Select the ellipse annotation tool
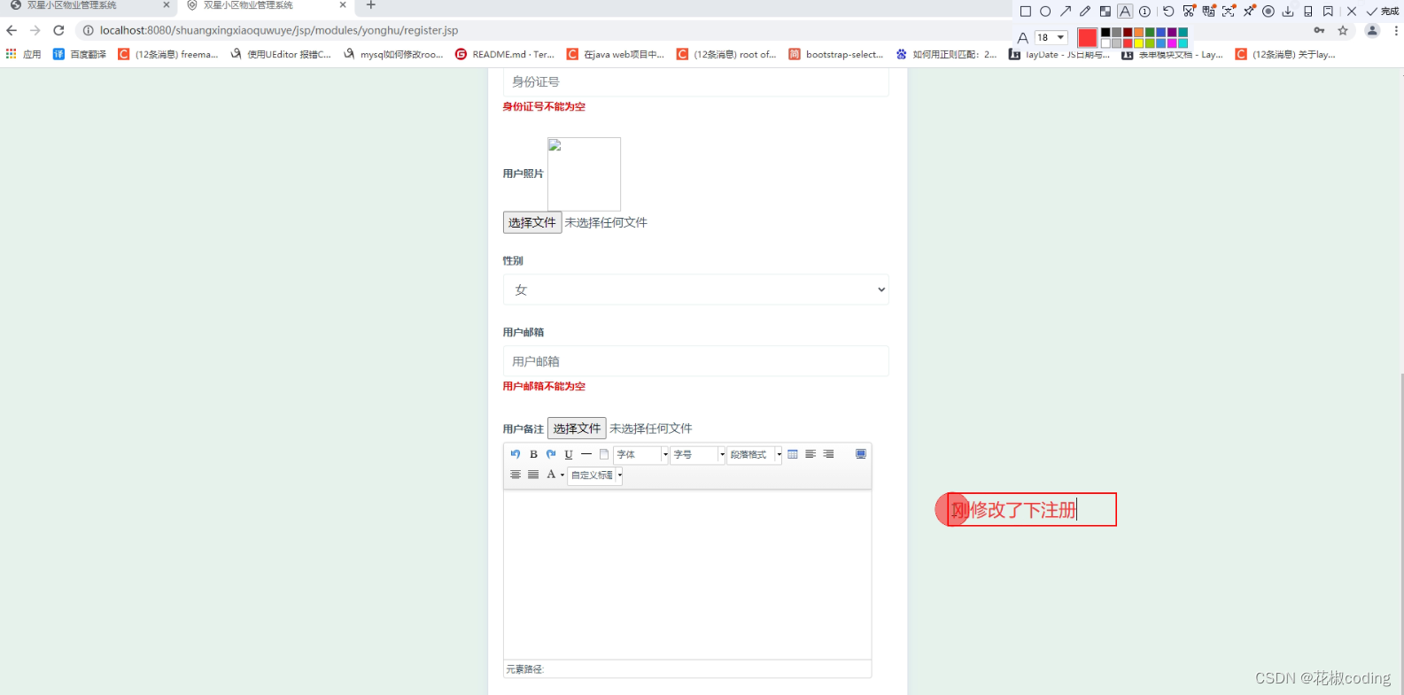Image resolution: width=1404 pixels, height=695 pixels. 1045,12
